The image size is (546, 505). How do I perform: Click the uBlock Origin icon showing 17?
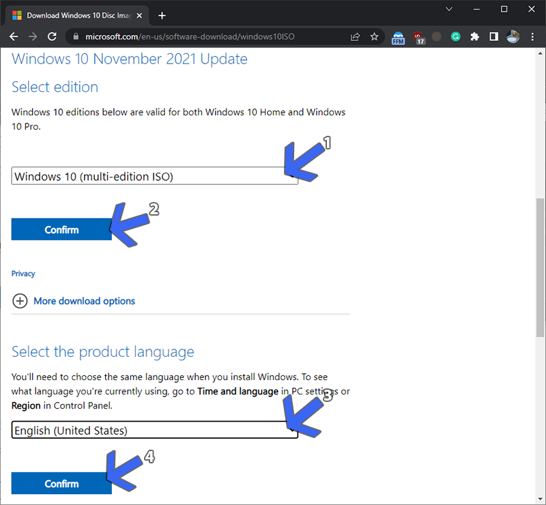tap(418, 38)
